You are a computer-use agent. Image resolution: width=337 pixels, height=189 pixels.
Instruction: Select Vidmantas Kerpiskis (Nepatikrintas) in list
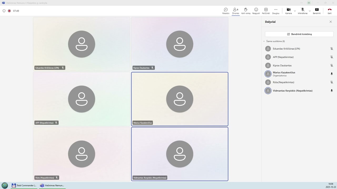point(299,91)
